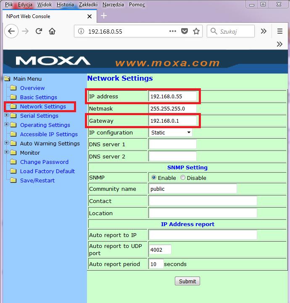
Task: Expand the Auto Warning Settings node
Action: [7, 143]
